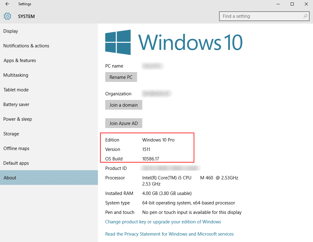313x242 pixels.
Task: Click the OS Build value 10586.17
Action: [x=151, y=159]
